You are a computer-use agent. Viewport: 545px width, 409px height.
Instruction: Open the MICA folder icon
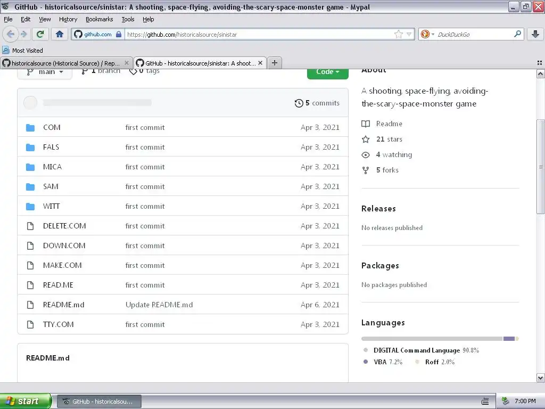[x=30, y=167]
